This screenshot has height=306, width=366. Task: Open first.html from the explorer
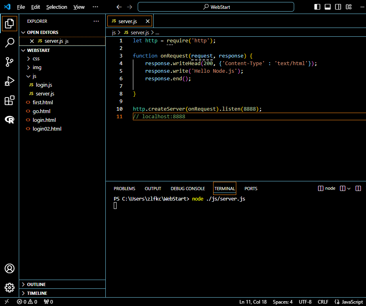[43, 102]
